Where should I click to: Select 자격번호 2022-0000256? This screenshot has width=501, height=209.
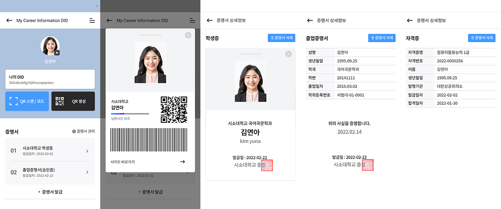450,61
